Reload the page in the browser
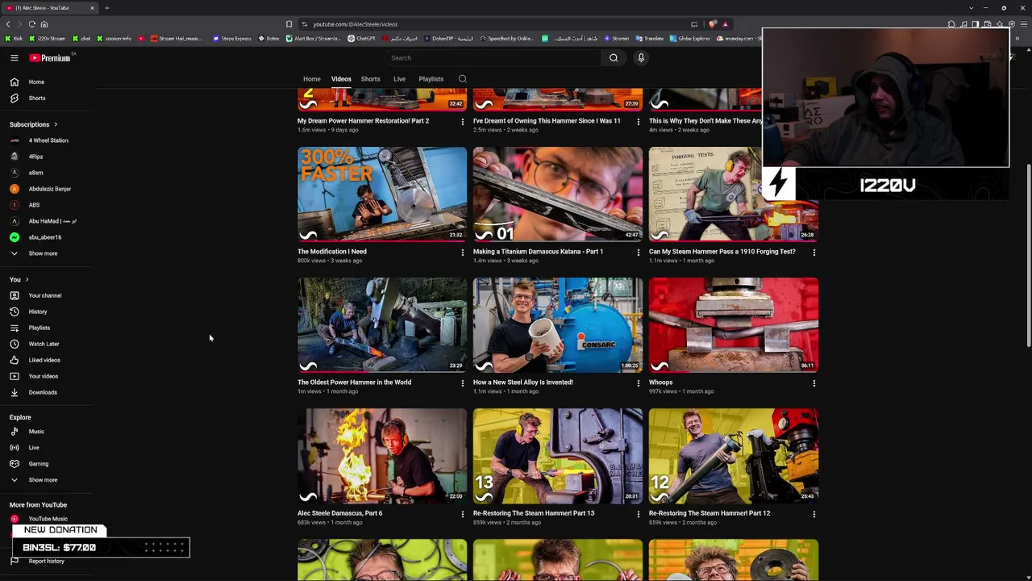Viewport: 1032px width, 581px height. 32,24
